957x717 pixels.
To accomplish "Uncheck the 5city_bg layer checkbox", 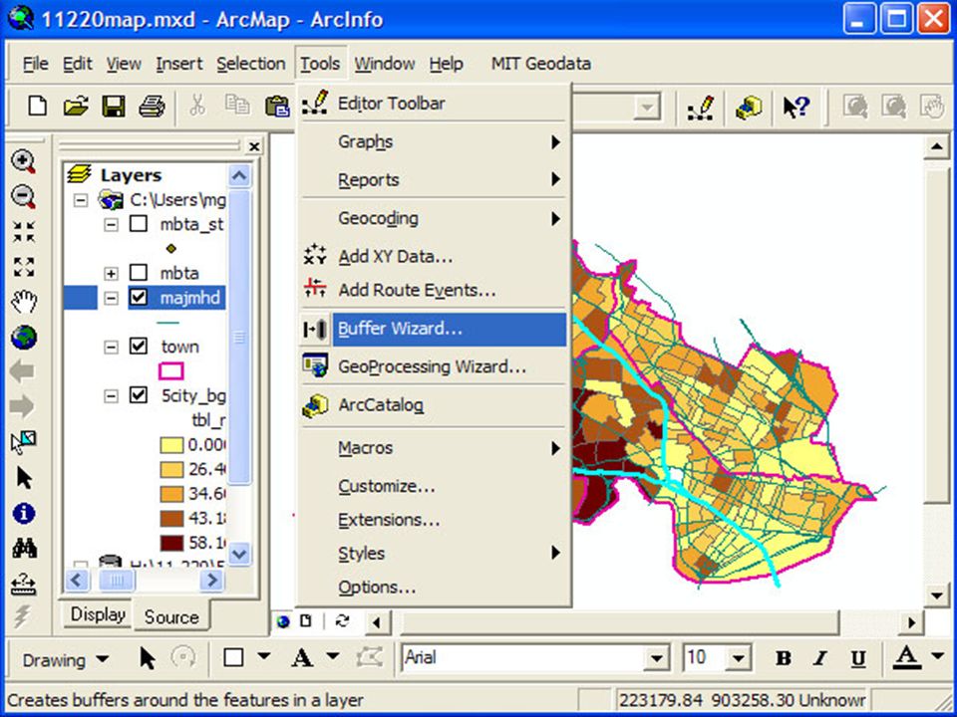I will coord(139,395).
